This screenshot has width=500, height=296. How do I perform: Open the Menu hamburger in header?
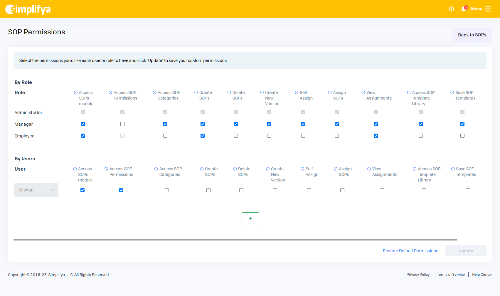click(x=488, y=9)
